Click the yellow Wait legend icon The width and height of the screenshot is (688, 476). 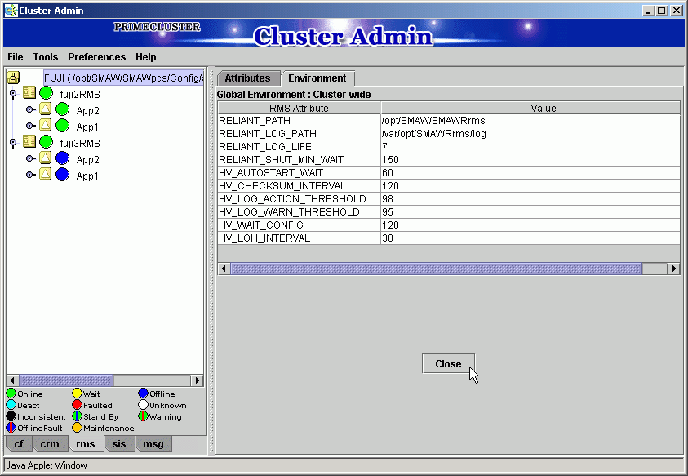[78, 393]
